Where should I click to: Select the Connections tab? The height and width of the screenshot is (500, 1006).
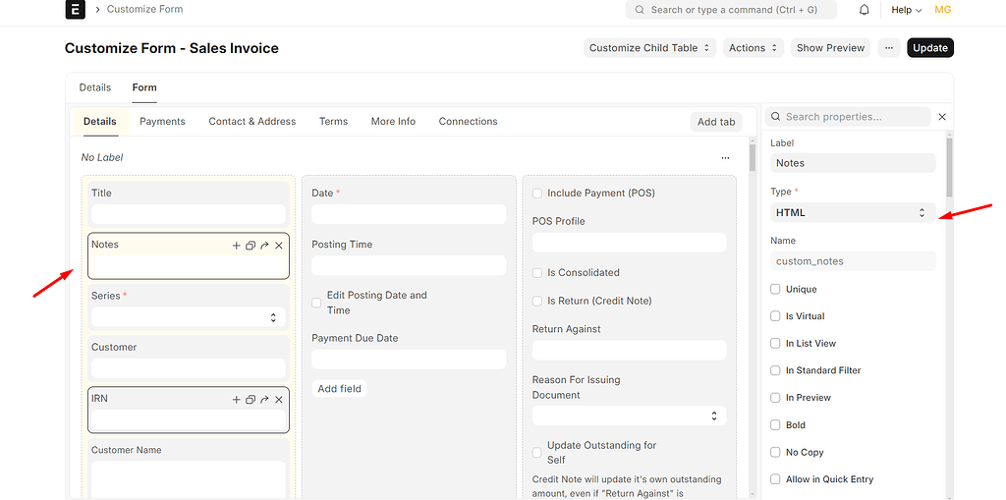click(x=468, y=121)
